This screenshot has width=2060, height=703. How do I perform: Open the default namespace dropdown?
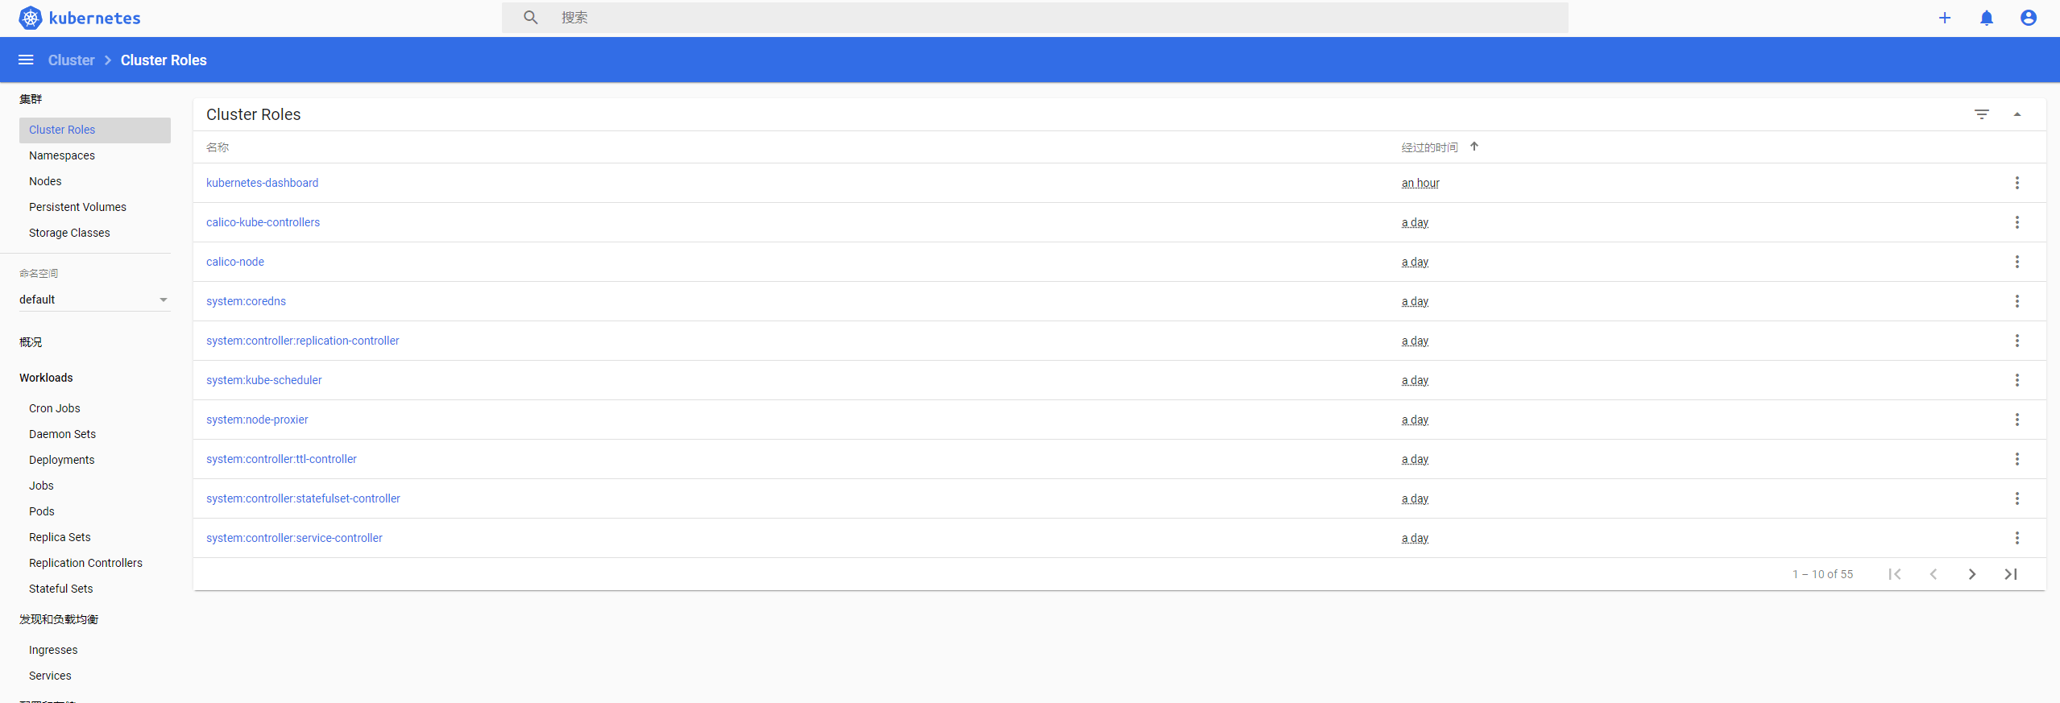(x=94, y=300)
